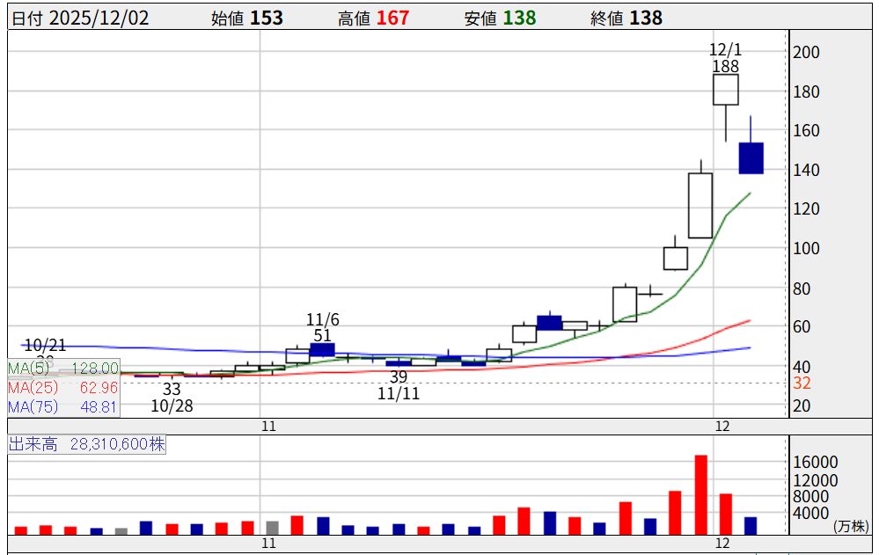Viewport: 879px width, 555px height.
Task: Click the (万株) unit label
Action: point(849,526)
